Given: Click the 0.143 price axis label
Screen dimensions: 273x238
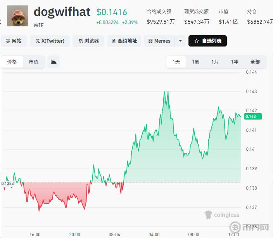Looking at the screenshot, I should [x=251, y=91].
